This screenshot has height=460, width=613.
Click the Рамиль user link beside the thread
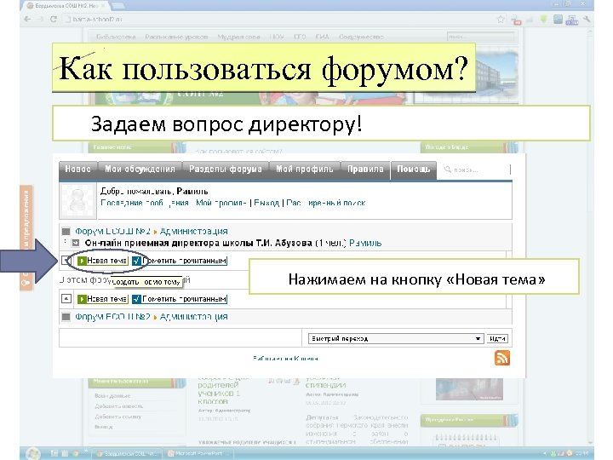(x=365, y=243)
